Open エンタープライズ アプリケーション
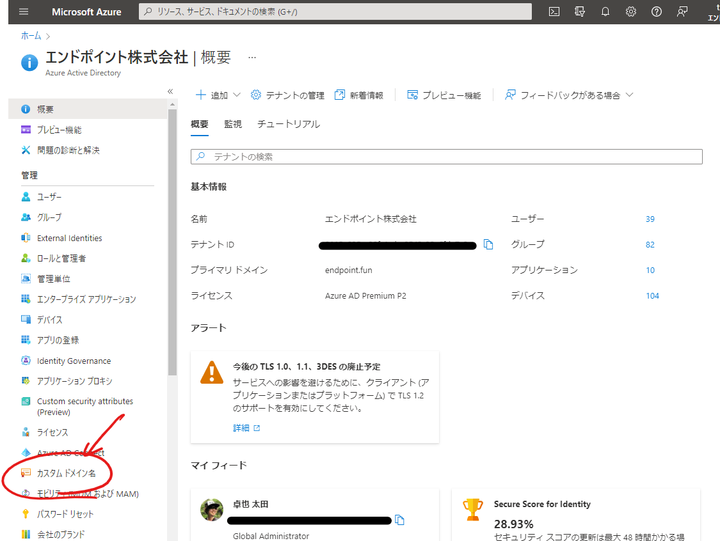This screenshot has height=541, width=720. 86,299
